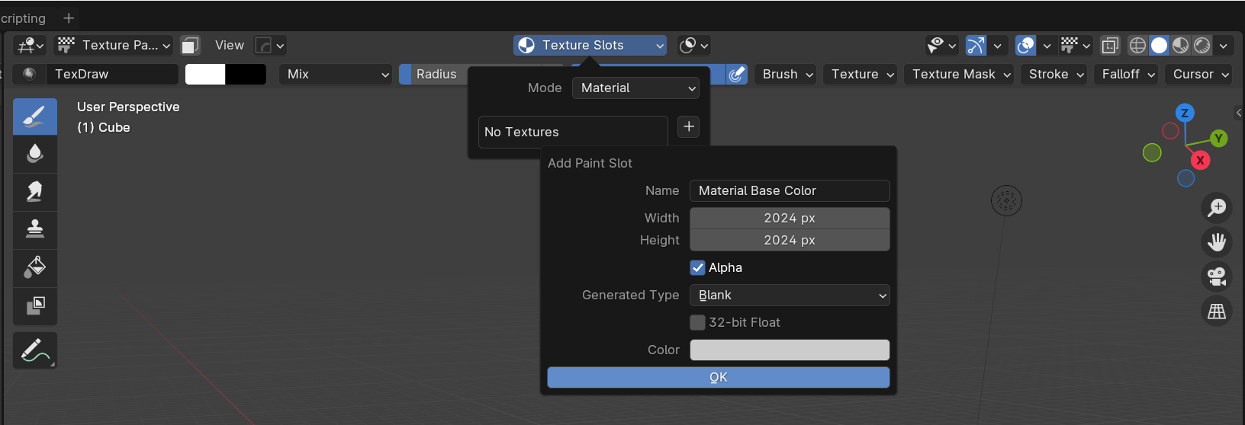Switch to Wireframe shading
Viewport: 1245px width, 425px height.
click(1137, 46)
